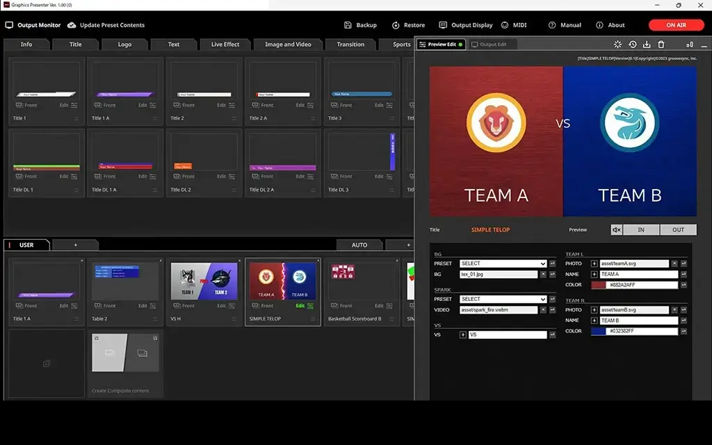Click the history clock icon in preview toolbar
This screenshot has width=712, height=445.
pyautogui.click(x=633, y=44)
